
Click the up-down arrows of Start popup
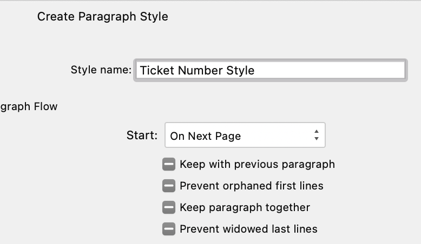click(x=316, y=135)
